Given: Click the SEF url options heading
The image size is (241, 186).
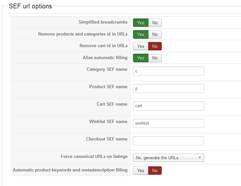Looking at the screenshot, I should (30, 6).
